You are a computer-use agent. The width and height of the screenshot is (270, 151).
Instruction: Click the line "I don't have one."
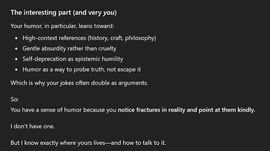click(x=32, y=126)
